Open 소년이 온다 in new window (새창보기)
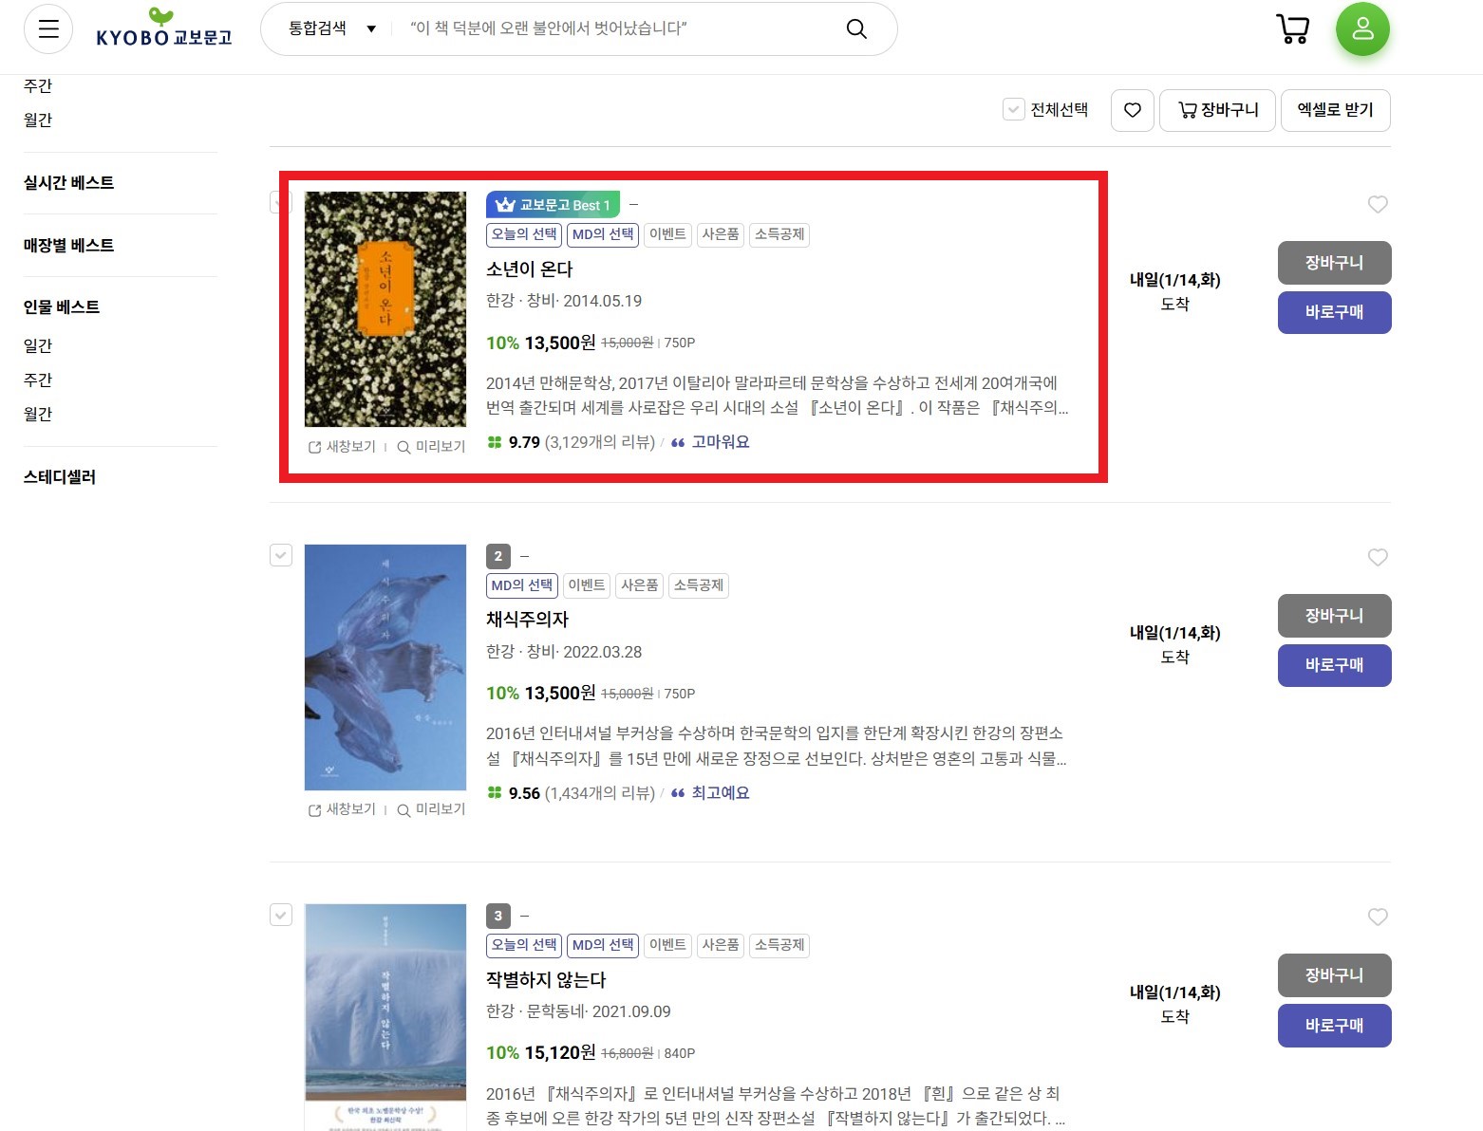The height and width of the screenshot is (1131, 1483). (x=343, y=447)
